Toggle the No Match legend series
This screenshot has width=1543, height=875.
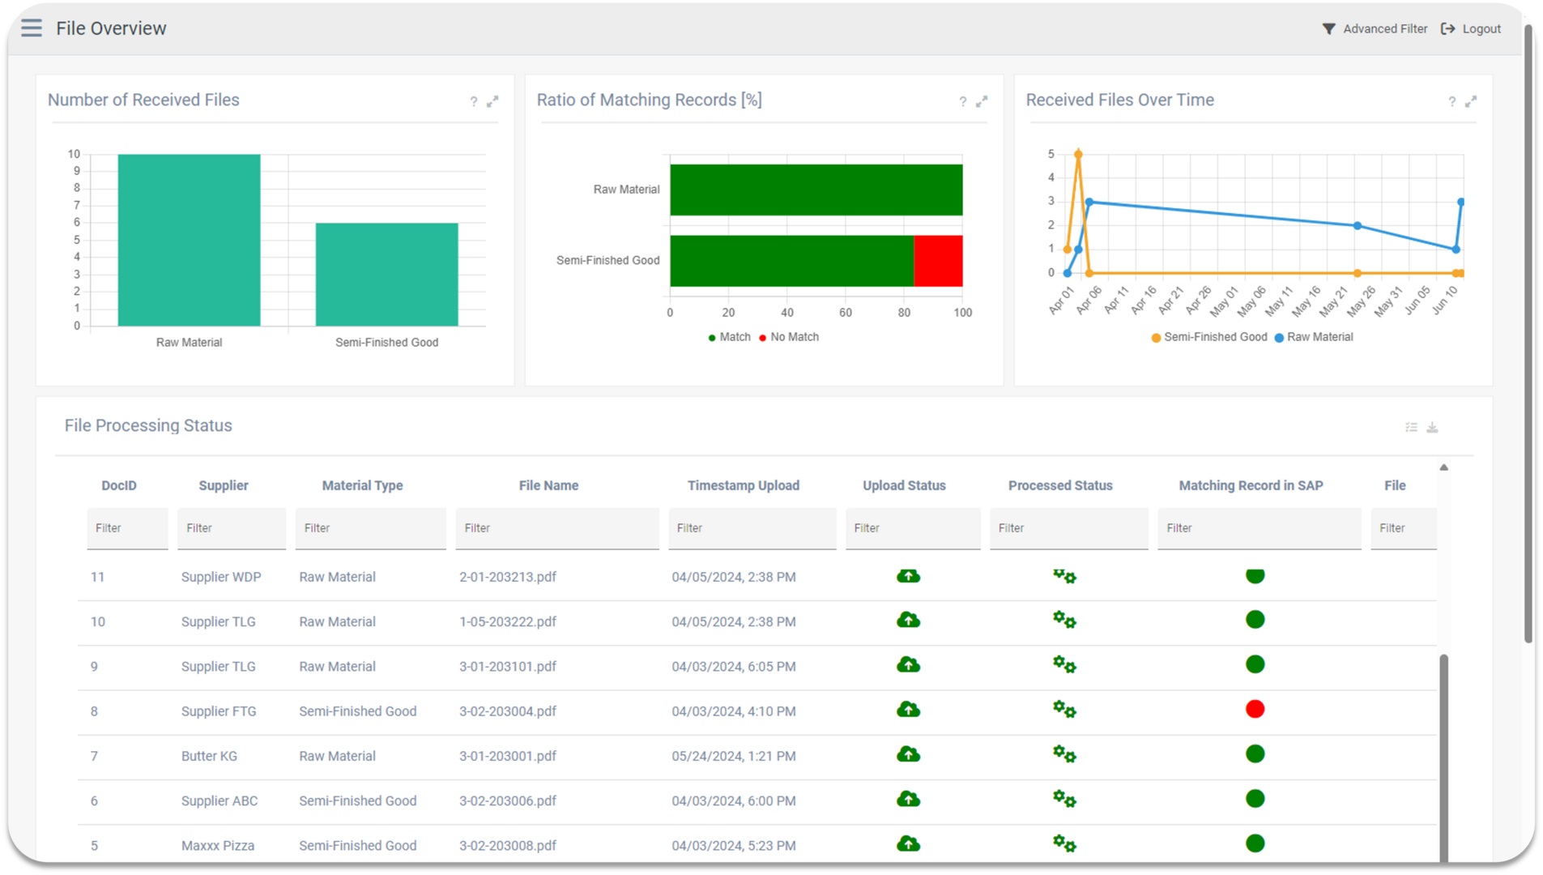(x=789, y=337)
